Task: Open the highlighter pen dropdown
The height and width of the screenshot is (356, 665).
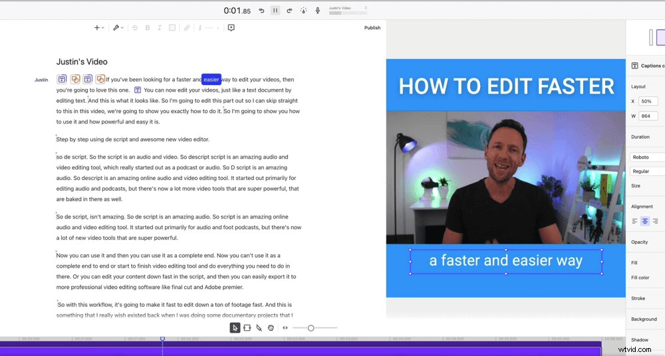Action: click(118, 27)
